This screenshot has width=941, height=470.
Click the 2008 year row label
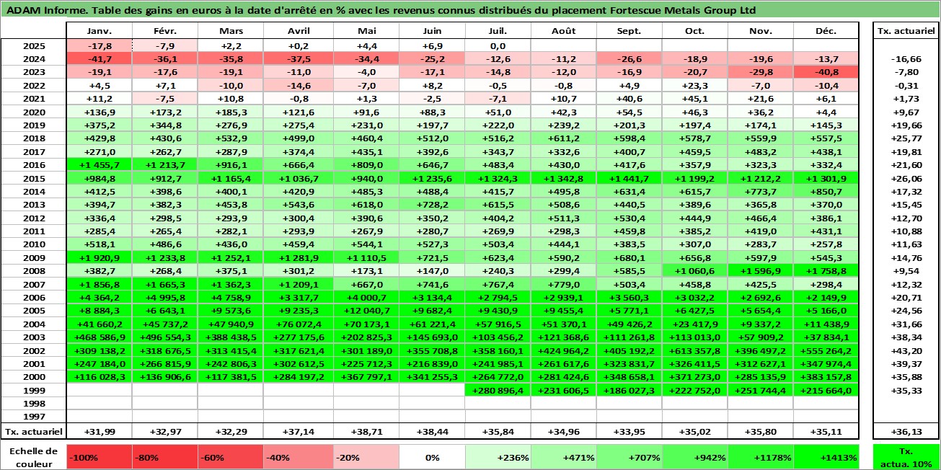tap(34, 271)
